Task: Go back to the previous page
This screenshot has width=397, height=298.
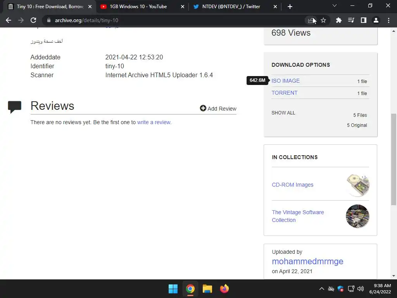Action: tap(9, 20)
